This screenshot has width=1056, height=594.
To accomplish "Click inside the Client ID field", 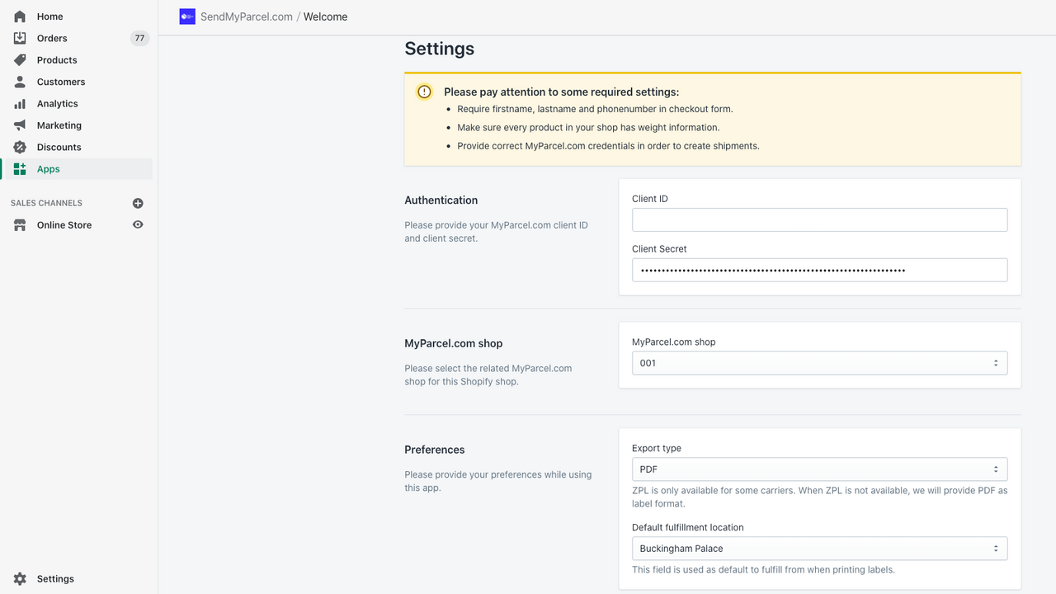I will [819, 219].
